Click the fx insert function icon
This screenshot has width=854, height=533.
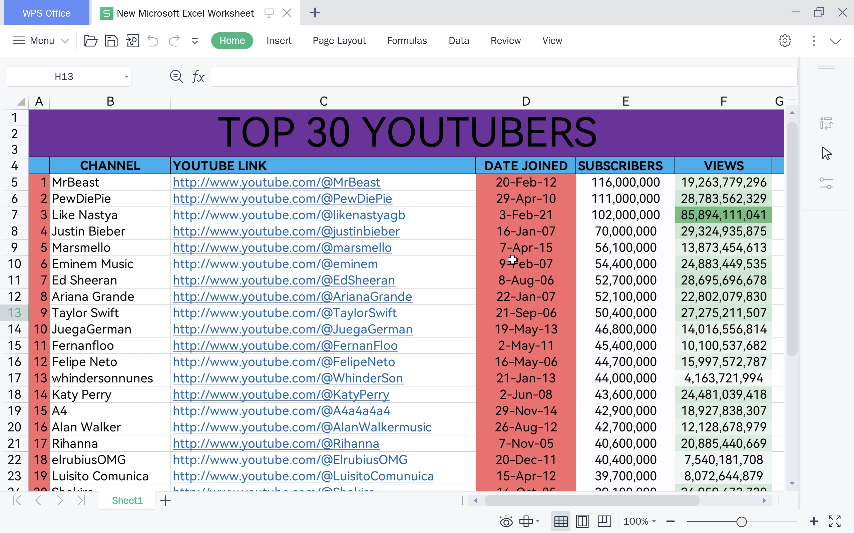click(198, 77)
